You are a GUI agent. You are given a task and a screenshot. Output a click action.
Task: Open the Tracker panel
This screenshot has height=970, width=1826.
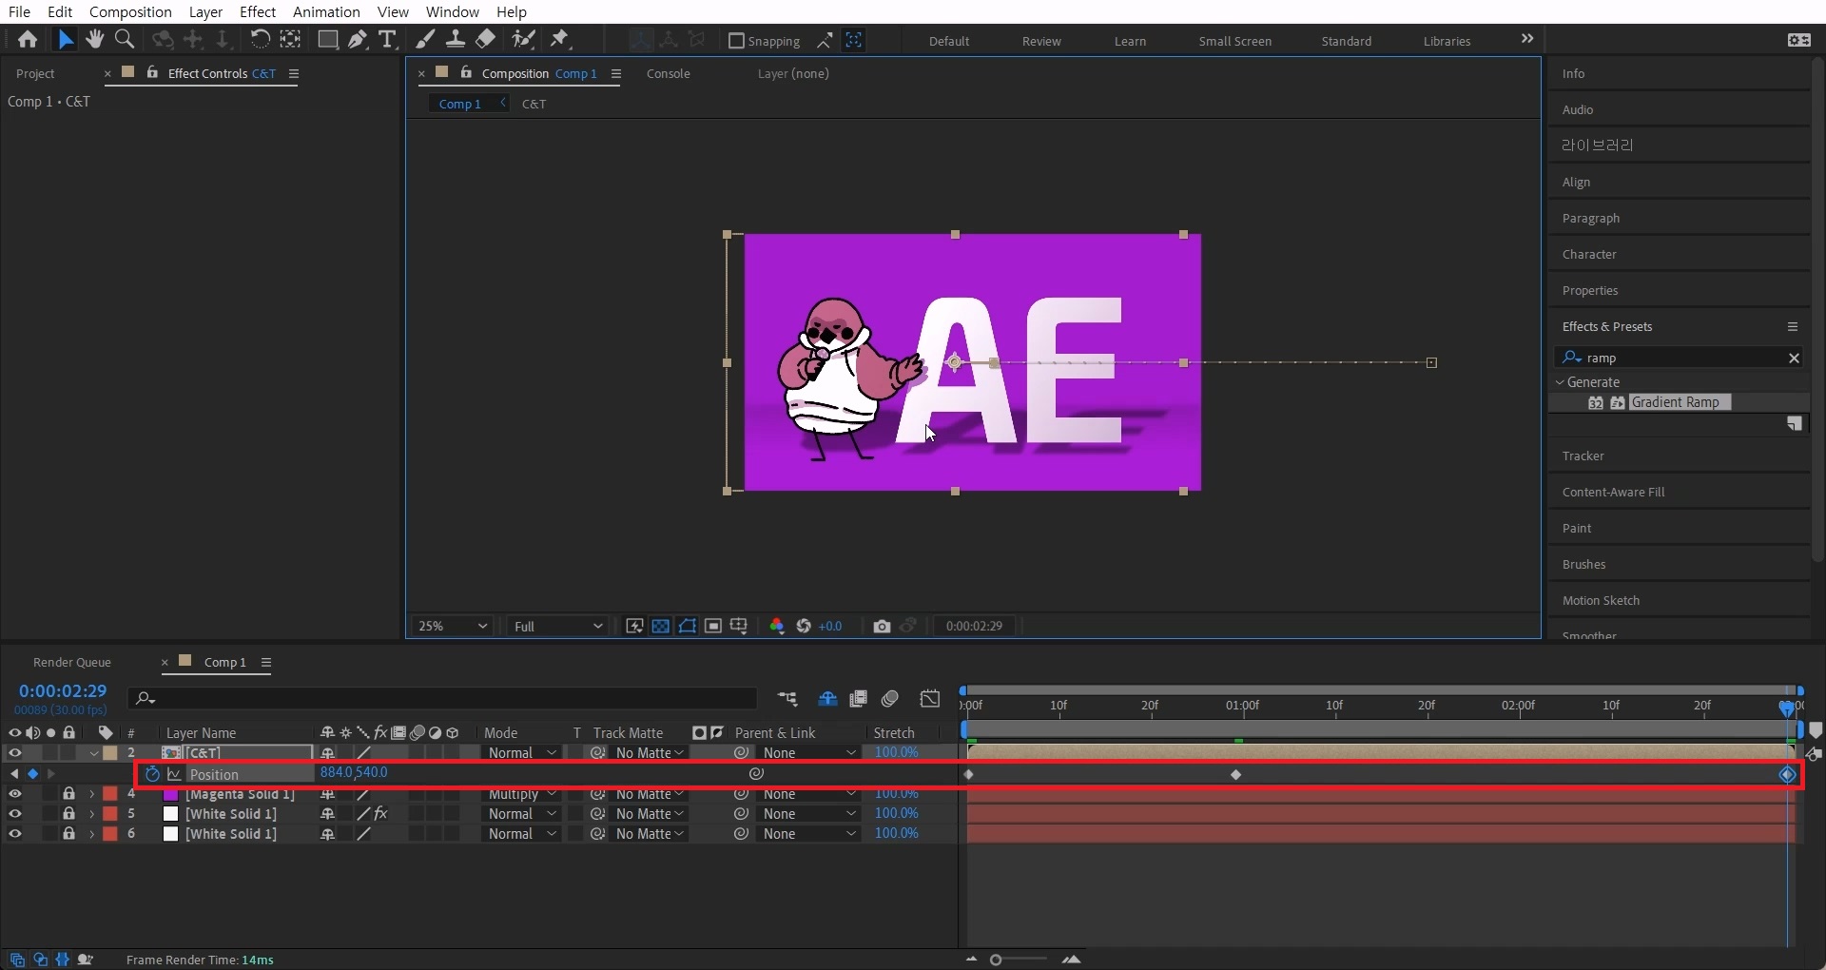click(1583, 456)
